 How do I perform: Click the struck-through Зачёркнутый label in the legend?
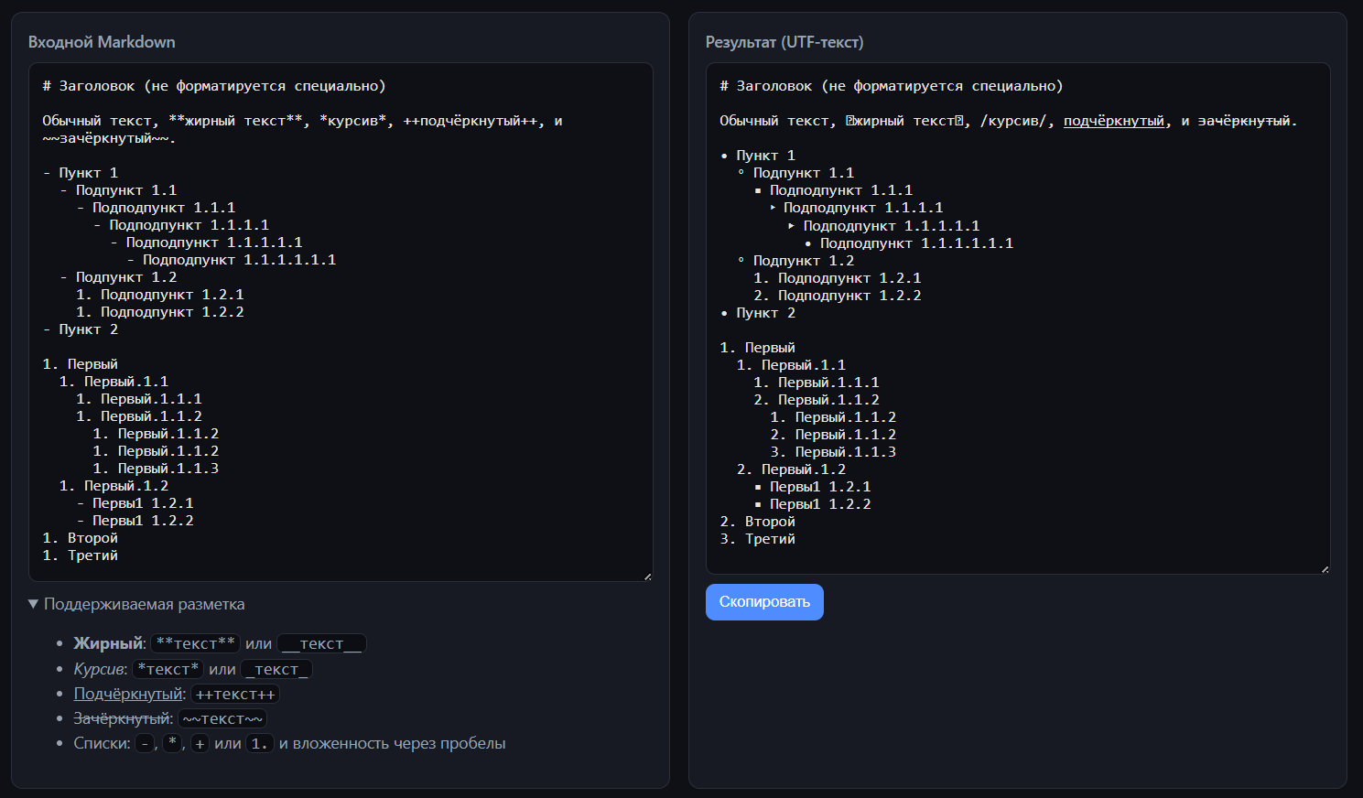coord(122,718)
